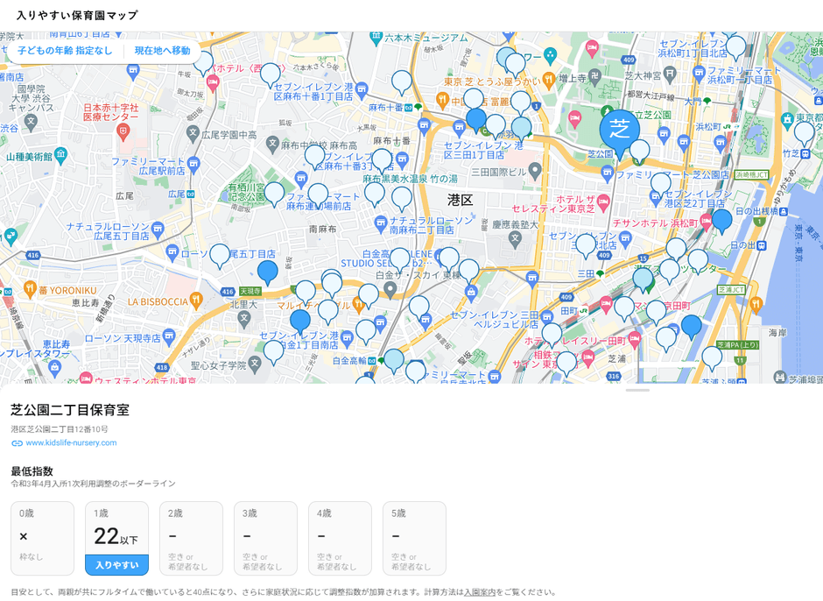Click the 入りやすい保育園マップ title
Viewport: 823px width, 601px height.
(76, 13)
